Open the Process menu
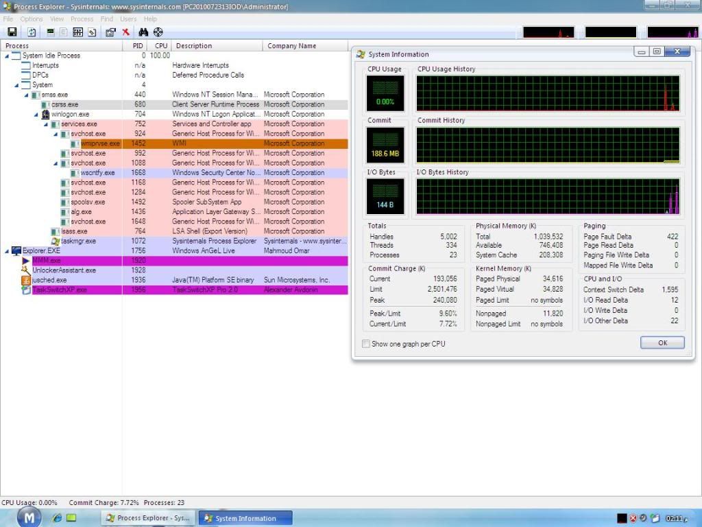 pyautogui.click(x=82, y=19)
